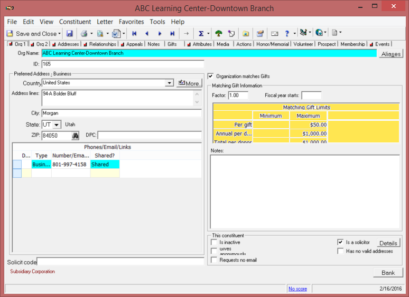
Task: Open the Tools menu
Action: tap(157, 22)
